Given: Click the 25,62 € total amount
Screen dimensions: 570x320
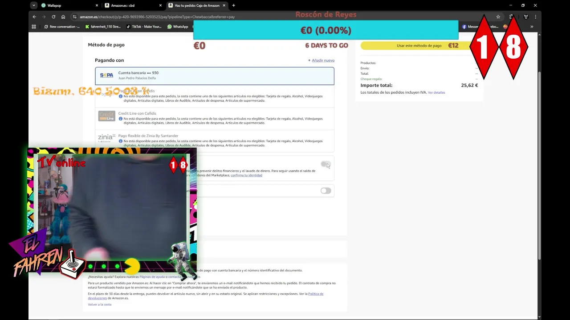Looking at the screenshot, I should (x=469, y=85).
